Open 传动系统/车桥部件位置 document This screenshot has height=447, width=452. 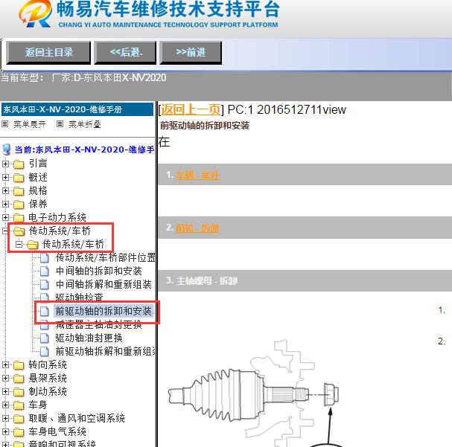pos(105,257)
